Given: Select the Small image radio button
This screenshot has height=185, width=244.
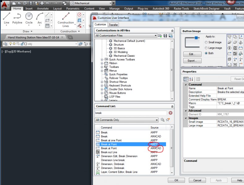Looking at the screenshot, I should tap(206, 42).
